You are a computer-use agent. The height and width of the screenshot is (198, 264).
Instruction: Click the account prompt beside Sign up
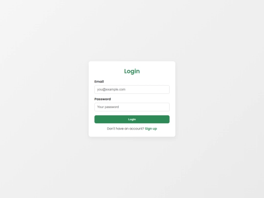click(126, 129)
